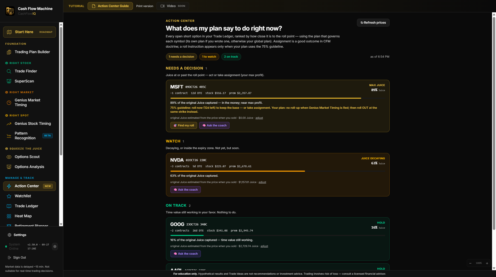Toggle the "1 needs a decision" filter chip
The image size is (496, 277).
[x=181, y=57]
